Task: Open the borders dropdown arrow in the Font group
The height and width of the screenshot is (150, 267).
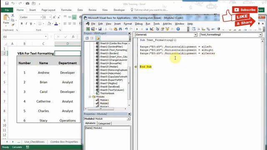Action: click(43, 23)
